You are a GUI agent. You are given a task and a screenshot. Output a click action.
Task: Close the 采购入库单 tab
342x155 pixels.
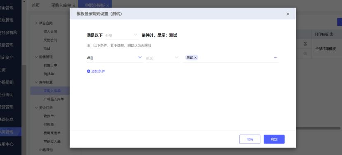tap(74, 6)
